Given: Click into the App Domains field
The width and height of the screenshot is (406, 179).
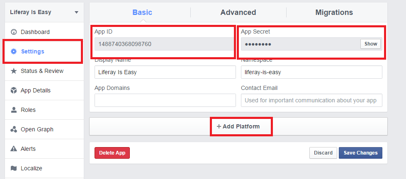Looking at the screenshot, I should [165, 100].
